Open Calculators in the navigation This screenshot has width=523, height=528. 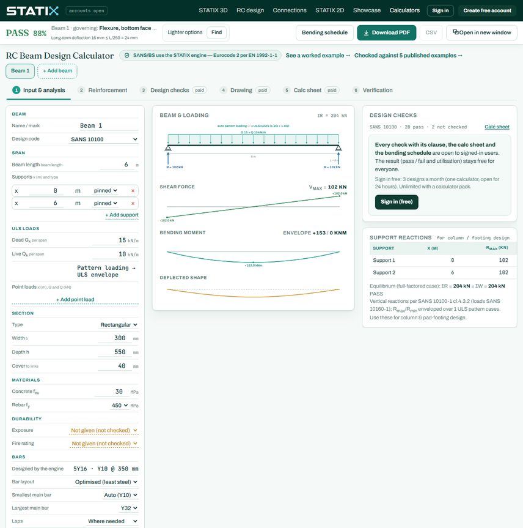[x=404, y=10]
